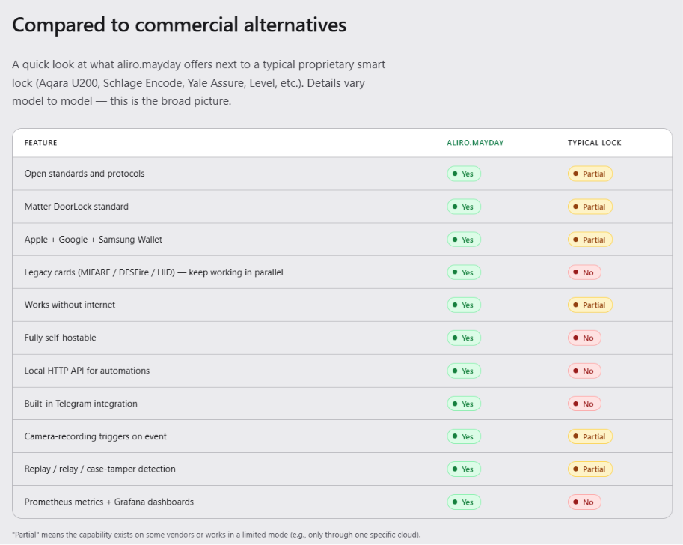Click the Fully self-hostable feature label
This screenshot has width=683, height=545.
tap(60, 338)
